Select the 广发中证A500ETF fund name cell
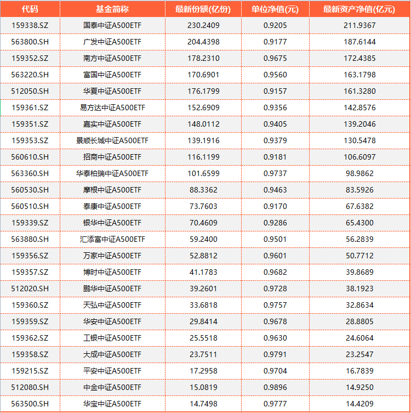Image resolution: width=411 pixels, height=413 pixels. (112, 42)
